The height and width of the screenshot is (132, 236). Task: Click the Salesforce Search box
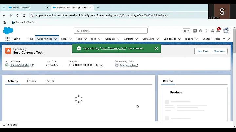111,31
